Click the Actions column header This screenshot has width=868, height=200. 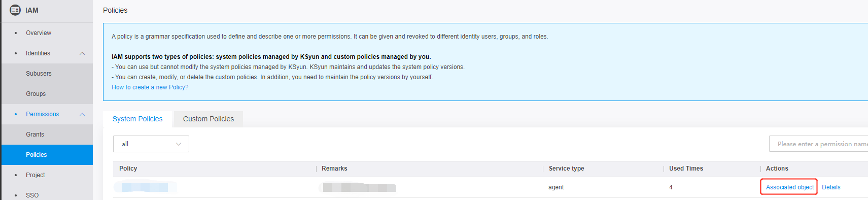[x=777, y=169]
